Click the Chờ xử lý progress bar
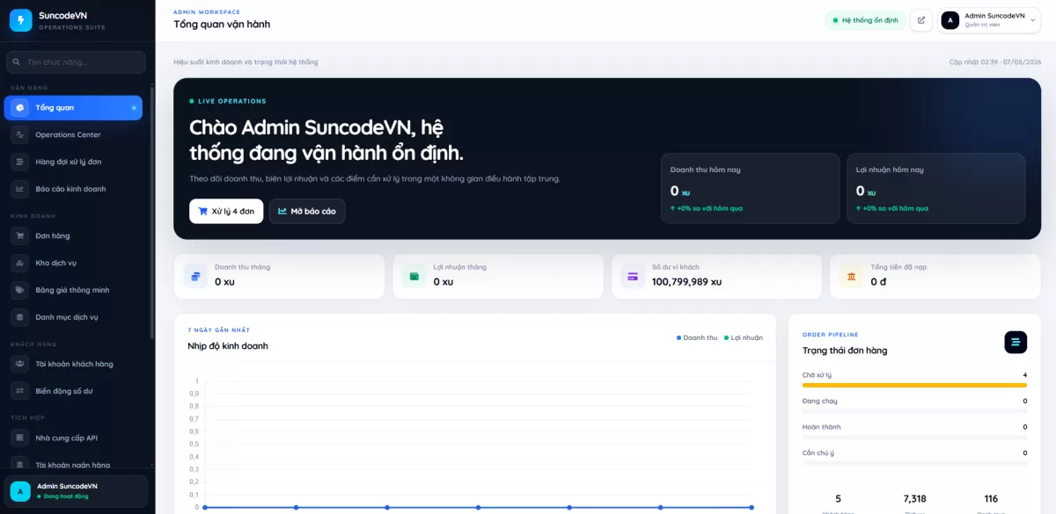Viewport: 1056px width, 514px height. [914, 385]
